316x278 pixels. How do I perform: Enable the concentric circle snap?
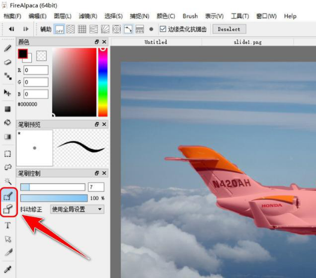point(117,29)
